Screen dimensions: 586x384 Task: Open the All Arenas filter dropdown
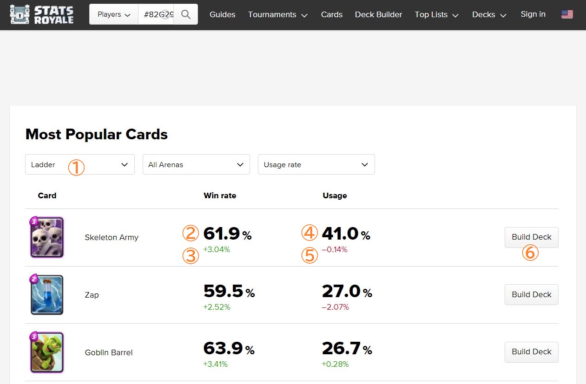(196, 164)
